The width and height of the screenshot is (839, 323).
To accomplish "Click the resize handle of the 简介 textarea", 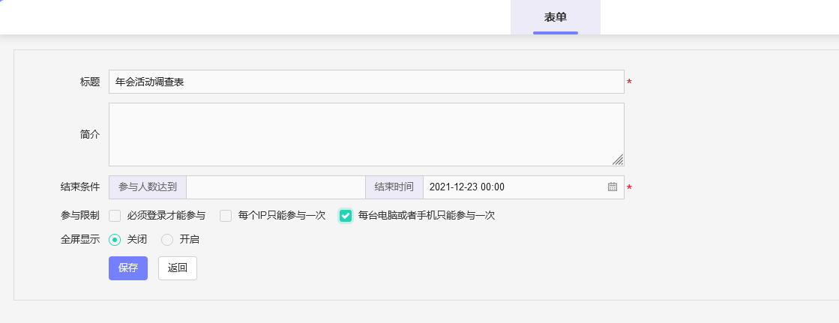I will click(617, 159).
